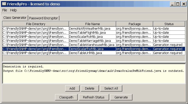Select the DemoTableMarriageMib.java row
This screenshot has width=188, height=104.
pos(92,41)
